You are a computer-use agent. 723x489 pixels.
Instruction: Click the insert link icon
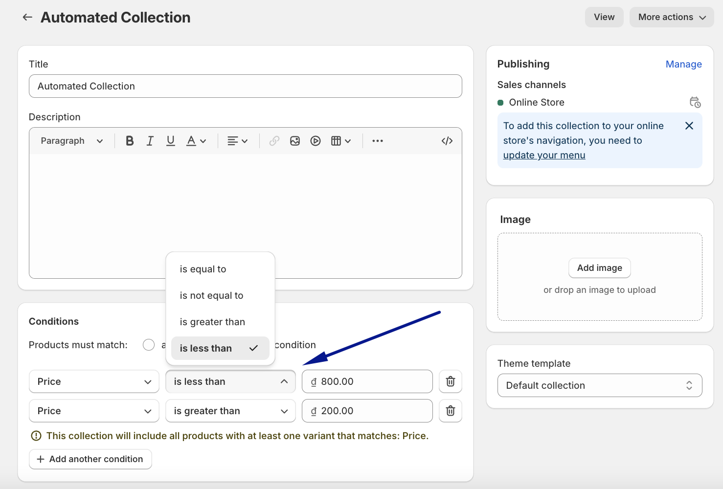(x=274, y=141)
